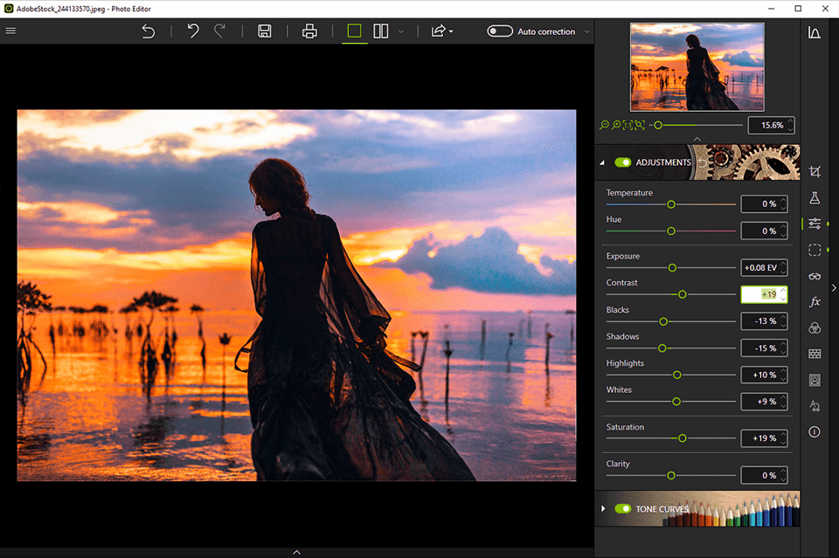Save the photo with the floppy disk icon
The image size is (839, 558).
tap(264, 31)
